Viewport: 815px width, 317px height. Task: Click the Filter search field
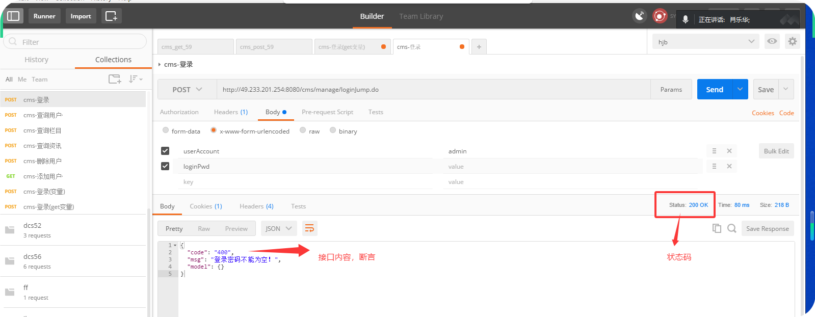pyautogui.click(x=75, y=42)
